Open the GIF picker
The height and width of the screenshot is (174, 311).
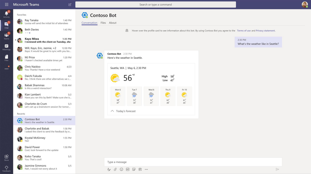pyautogui.click(x=128, y=169)
